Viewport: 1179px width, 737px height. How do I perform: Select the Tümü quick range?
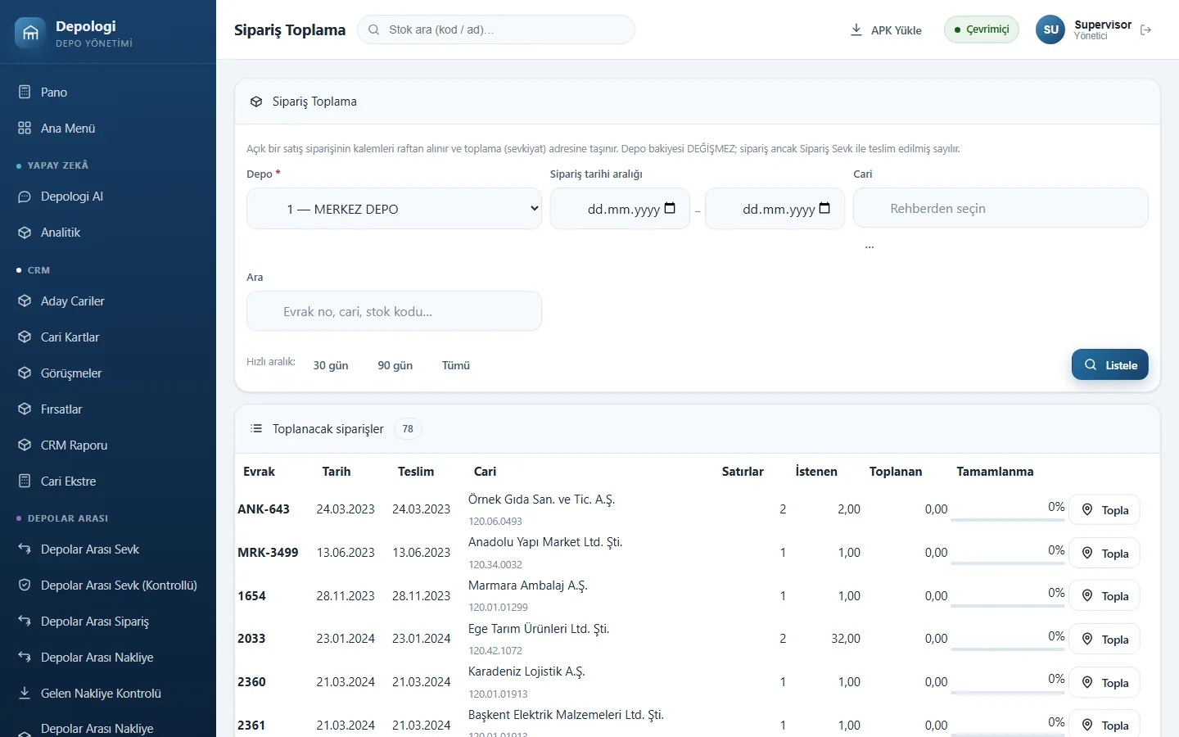click(456, 365)
